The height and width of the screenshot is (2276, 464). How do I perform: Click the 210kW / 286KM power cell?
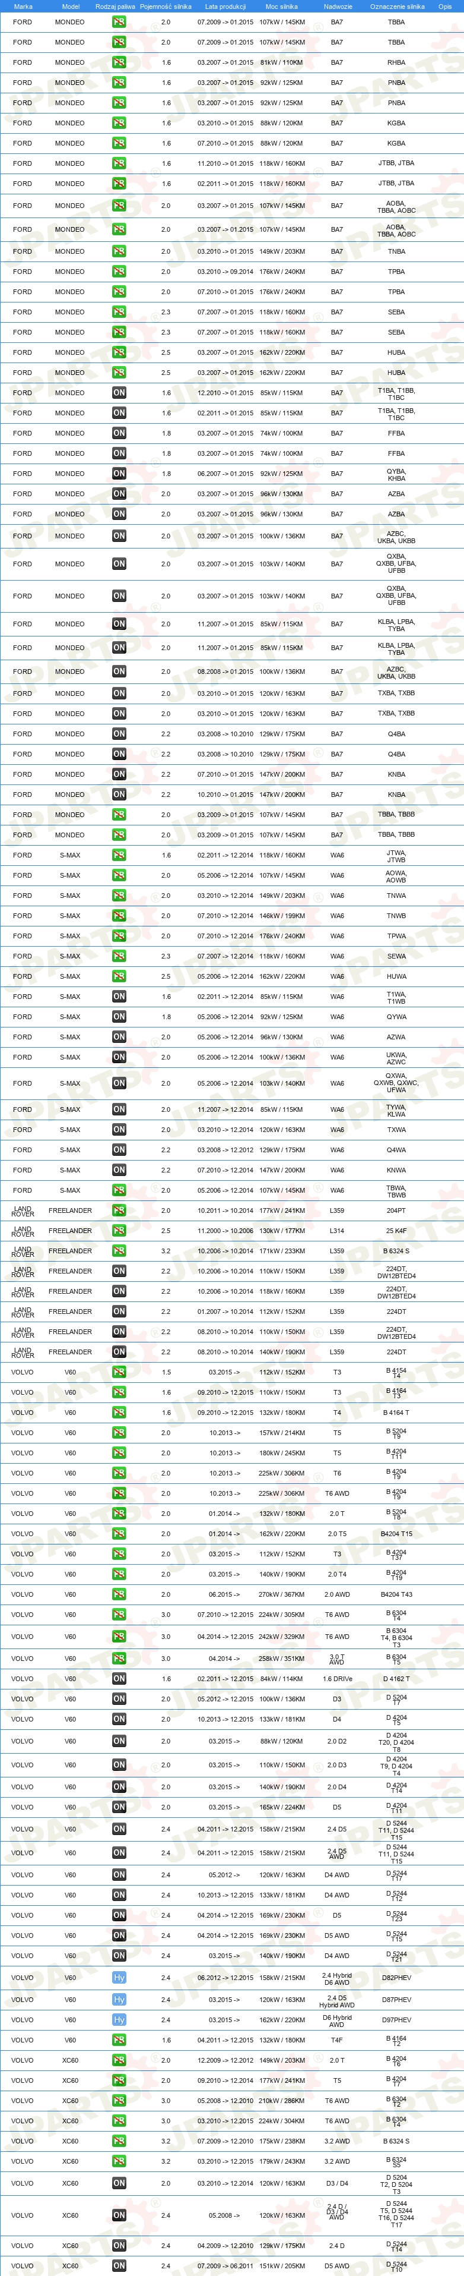281,2101
